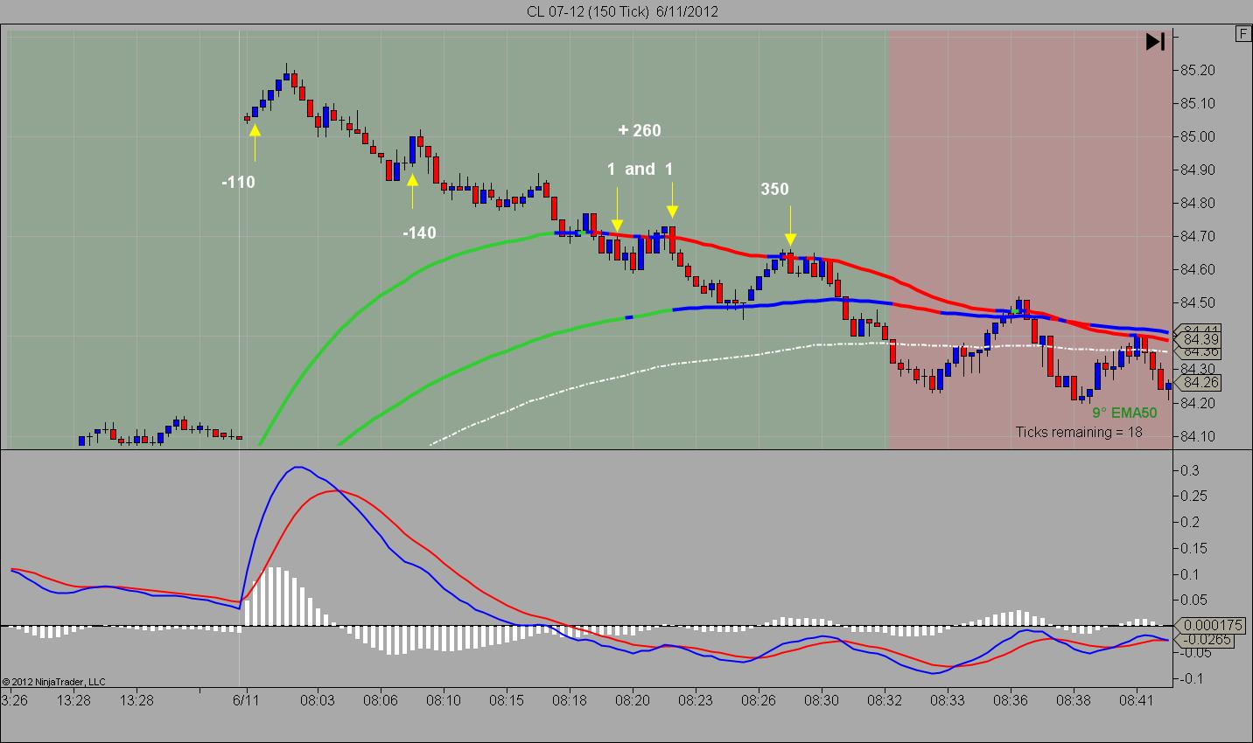This screenshot has width=1253, height=743.
Task: Click the F button in the top-right corner
Action: click(x=1243, y=34)
